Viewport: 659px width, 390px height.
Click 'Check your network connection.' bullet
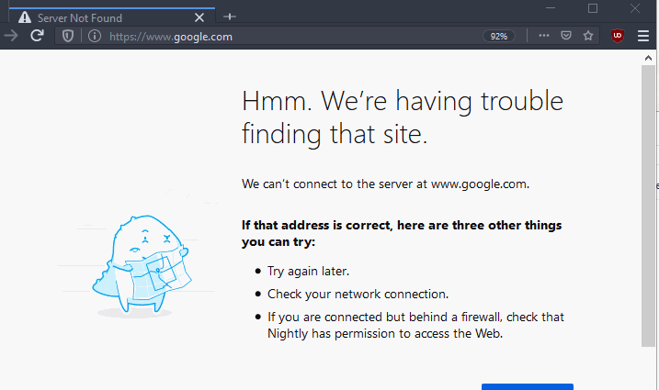pos(358,294)
